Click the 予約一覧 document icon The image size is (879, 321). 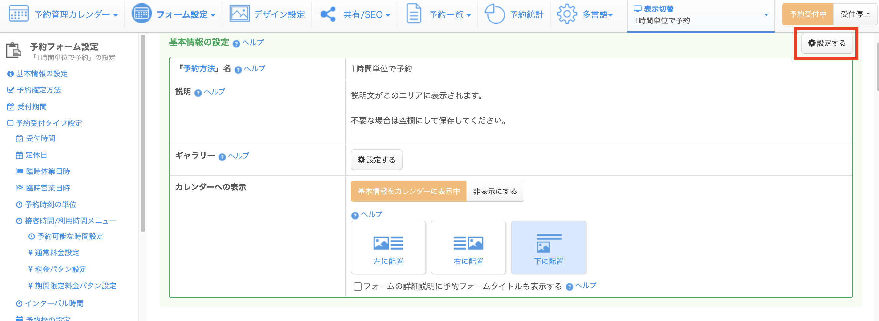point(414,14)
